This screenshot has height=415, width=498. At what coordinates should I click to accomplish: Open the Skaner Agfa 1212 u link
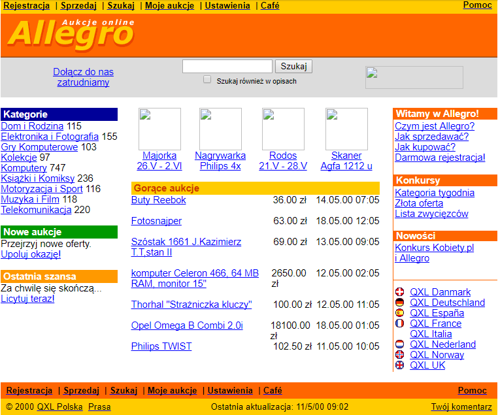(x=346, y=161)
